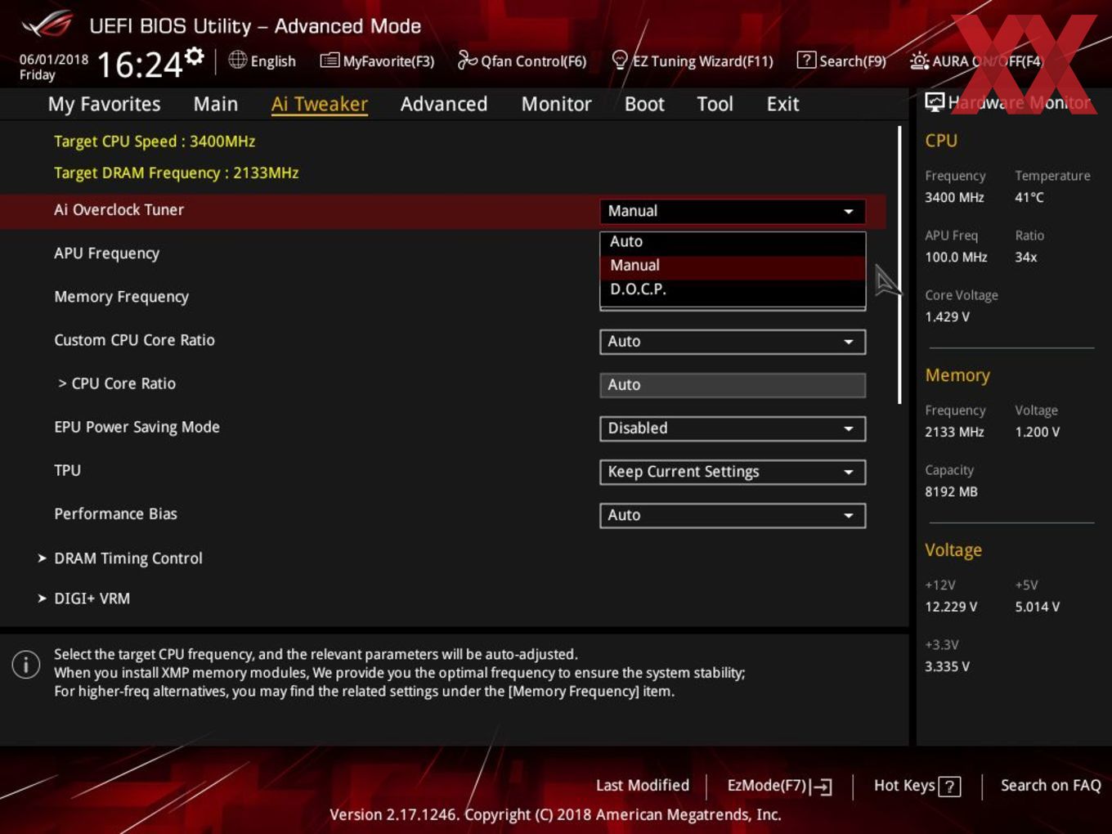
Task: Choose Auto in overclock tuner list
Action: point(733,241)
